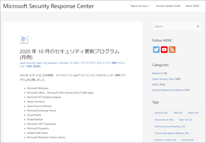Open Security Update Guide menu item
This screenshot has width=206, height=143.
(x=168, y=6)
